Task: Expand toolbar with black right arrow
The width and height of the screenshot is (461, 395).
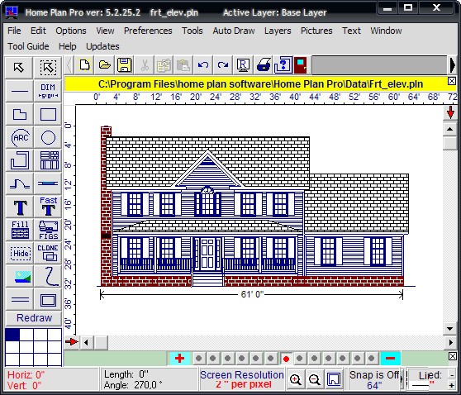Action: (x=453, y=65)
